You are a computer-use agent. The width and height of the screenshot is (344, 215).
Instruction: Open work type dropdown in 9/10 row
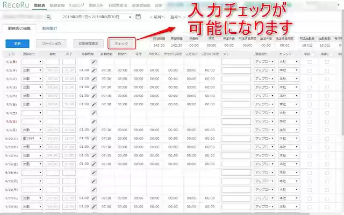pyautogui.click(x=32, y=139)
